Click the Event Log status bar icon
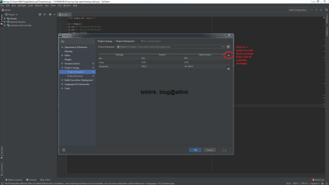Viewport: 329px width, 185px height. pos(318,180)
